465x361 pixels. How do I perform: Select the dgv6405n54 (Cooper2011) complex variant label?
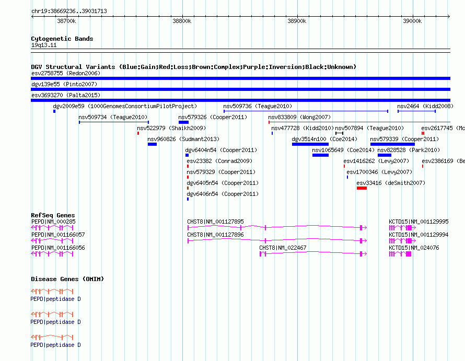coord(223,183)
